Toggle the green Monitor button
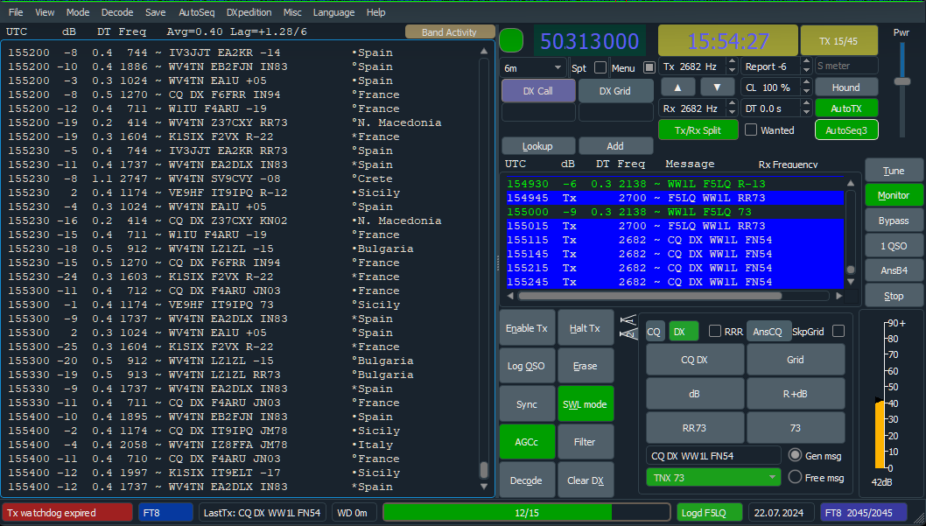This screenshot has height=526, width=926. point(893,195)
